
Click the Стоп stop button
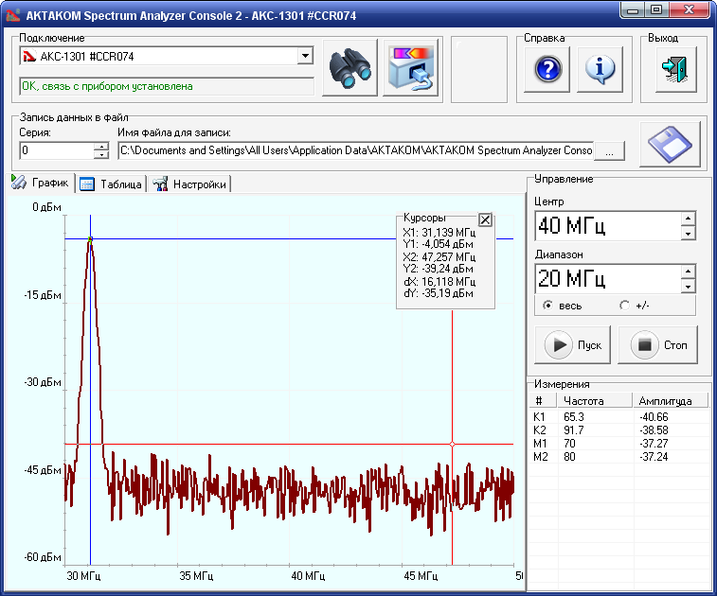[657, 344]
